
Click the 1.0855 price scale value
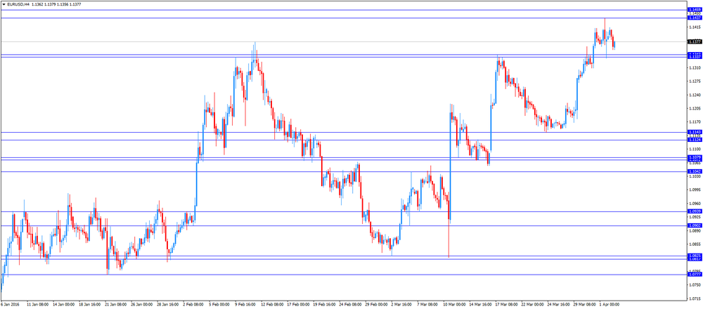coord(695,244)
